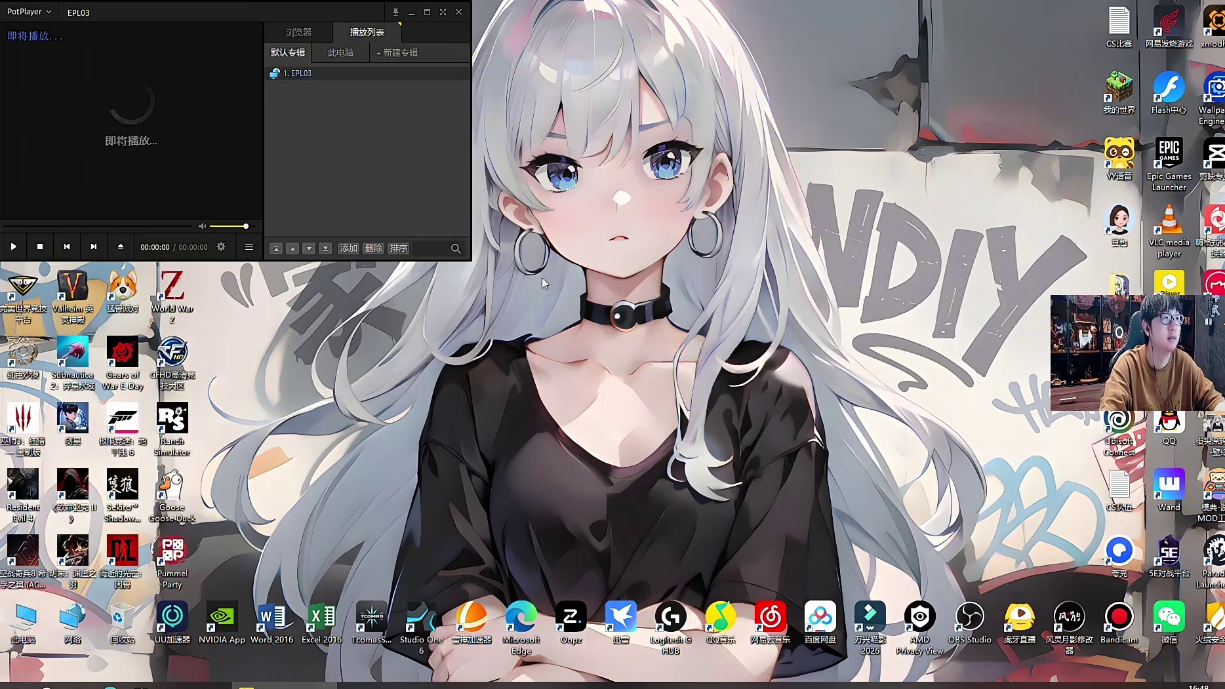Open the Sekiro Shadows desktop icon
This screenshot has height=689, width=1225.
click(123, 496)
